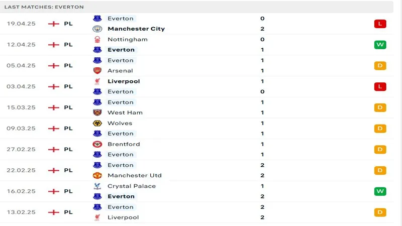Screen dimensions: 402x226
Task: Click the Crystal Palace club crest
Action: (x=97, y=186)
